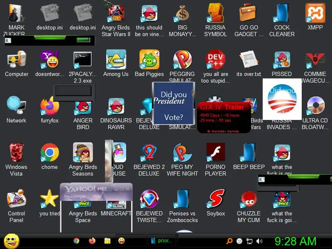Image resolution: width=332 pixels, height=249 pixels.
Task: Open the Messenger menu in Yahoo Messenger
Action: point(75,196)
